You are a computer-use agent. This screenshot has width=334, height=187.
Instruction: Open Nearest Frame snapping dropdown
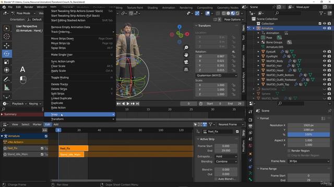231,125
